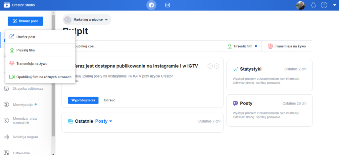This screenshot has height=155, width=339.
Task: Open the Posty dropdown next to Ostatnie
Action: (x=104, y=121)
